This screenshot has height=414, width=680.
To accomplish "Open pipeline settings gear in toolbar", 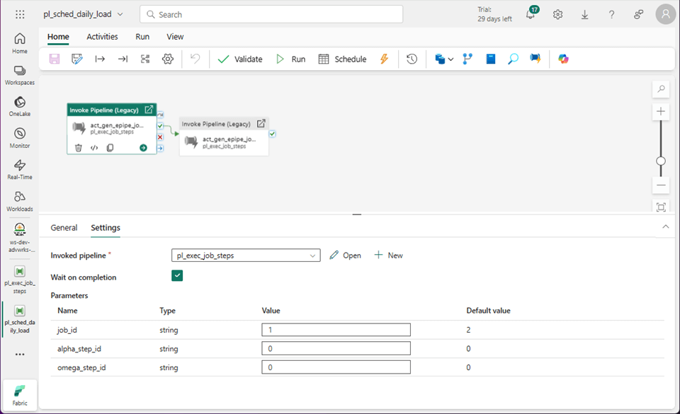I will point(168,59).
